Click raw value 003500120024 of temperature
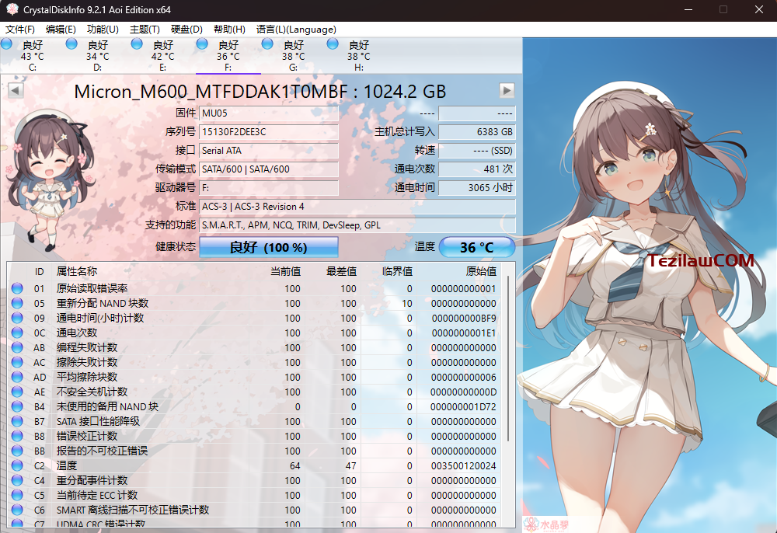The height and width of the screenshot is (533, 777). click(463, 465)
